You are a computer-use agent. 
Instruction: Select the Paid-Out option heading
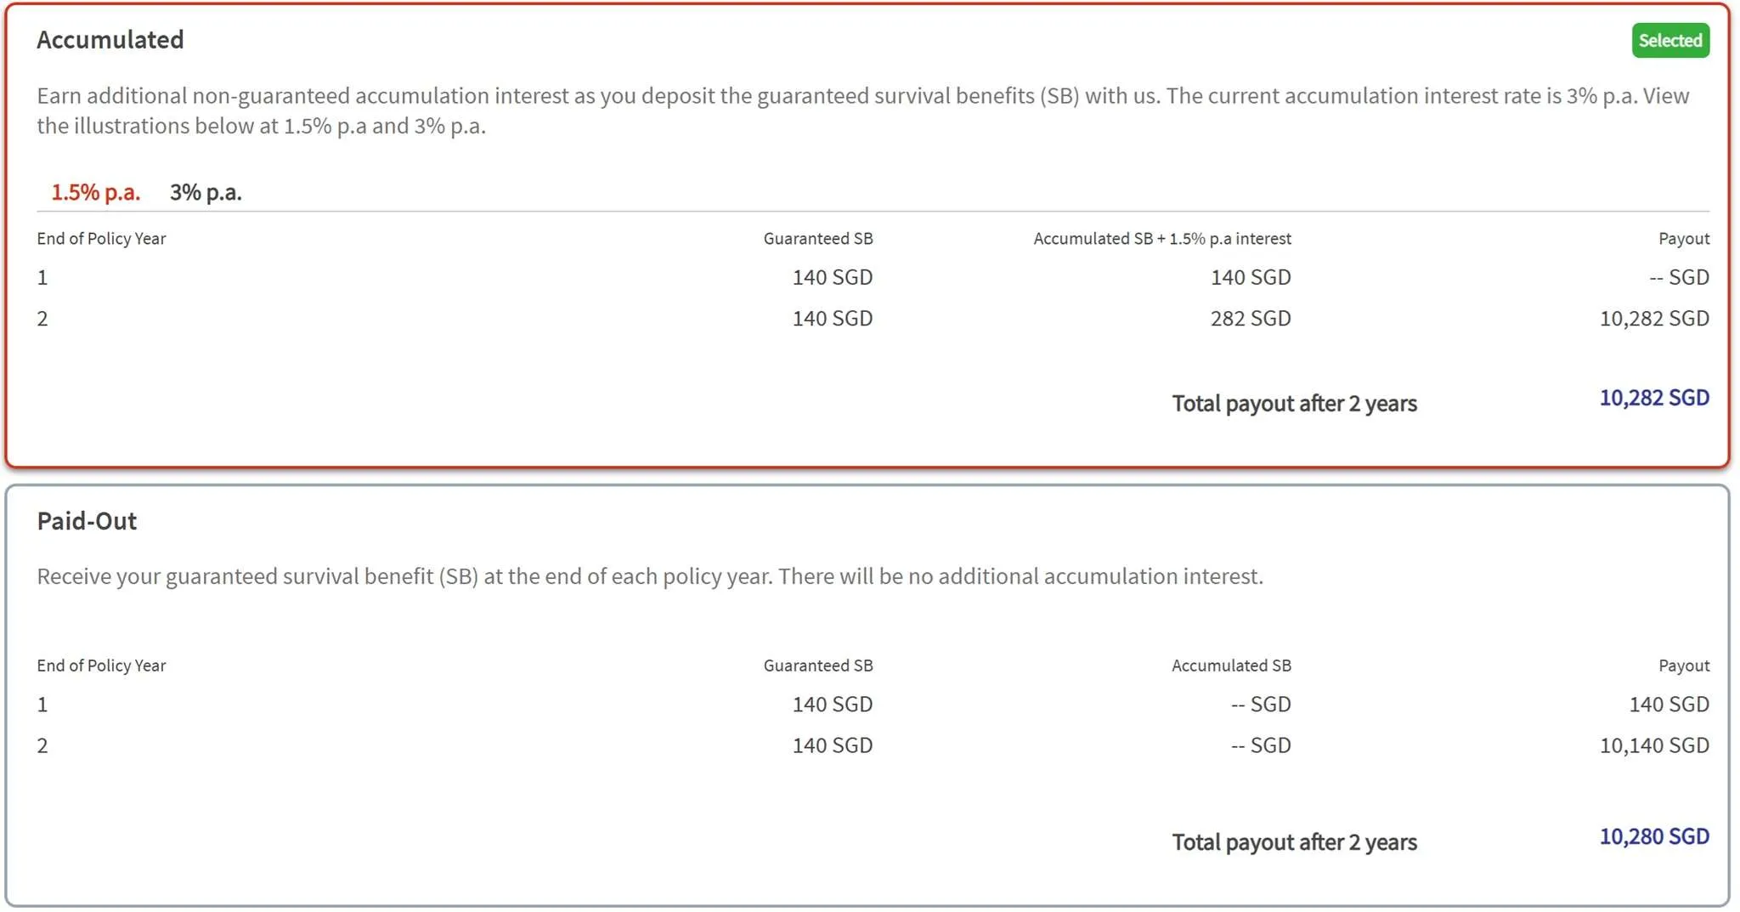pyautogui.click(x=87, y=521)
